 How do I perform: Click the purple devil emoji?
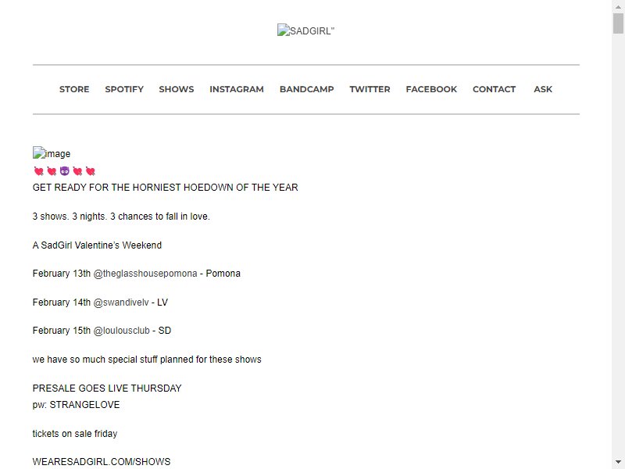65,171
